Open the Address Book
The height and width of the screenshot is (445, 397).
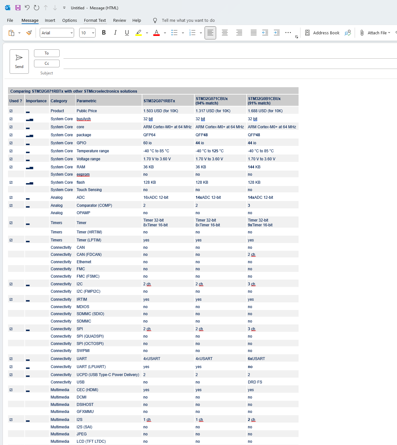pyautogui.click(x=322, y=32)
